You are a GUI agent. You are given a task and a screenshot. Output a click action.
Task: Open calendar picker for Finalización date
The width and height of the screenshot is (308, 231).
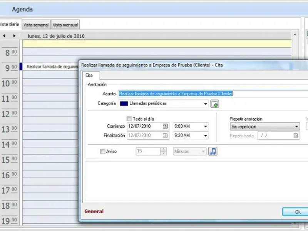(x=166, y=136)
